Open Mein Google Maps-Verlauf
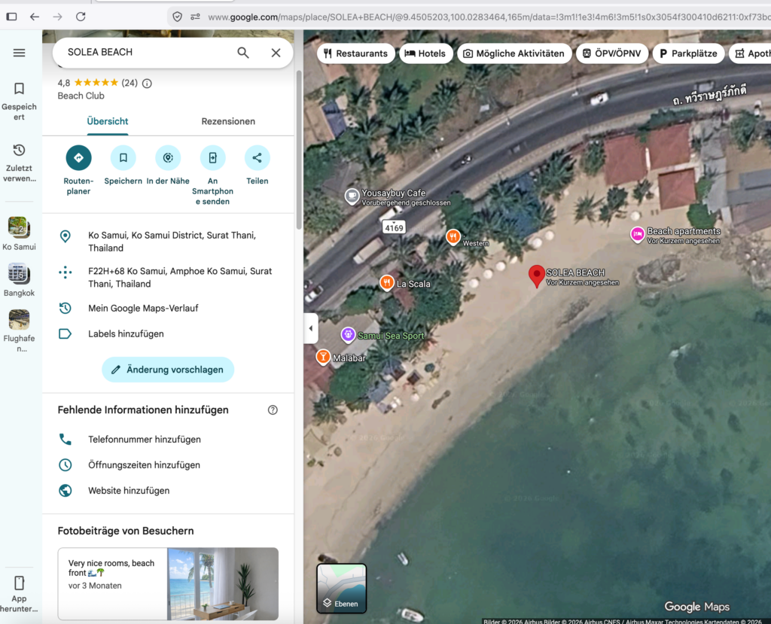 168,309
